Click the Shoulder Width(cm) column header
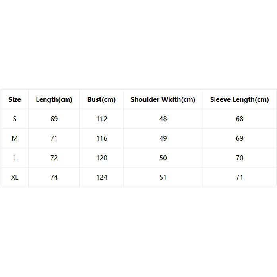 [163, 99]
